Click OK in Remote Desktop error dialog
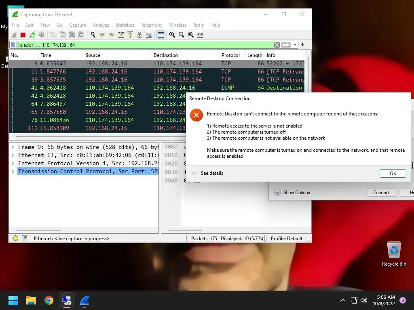 click(393, 173)
